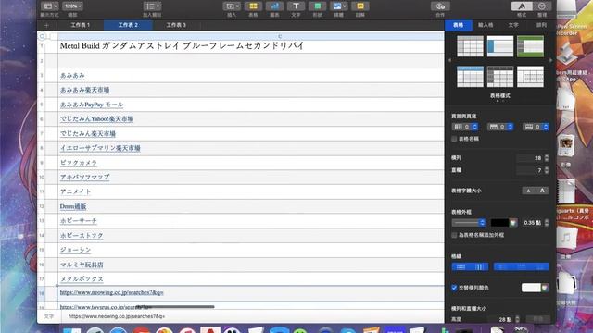Open the ビックカメラ link
The height and width of the screenshot is (333, 593).
[x=79, y=163]
